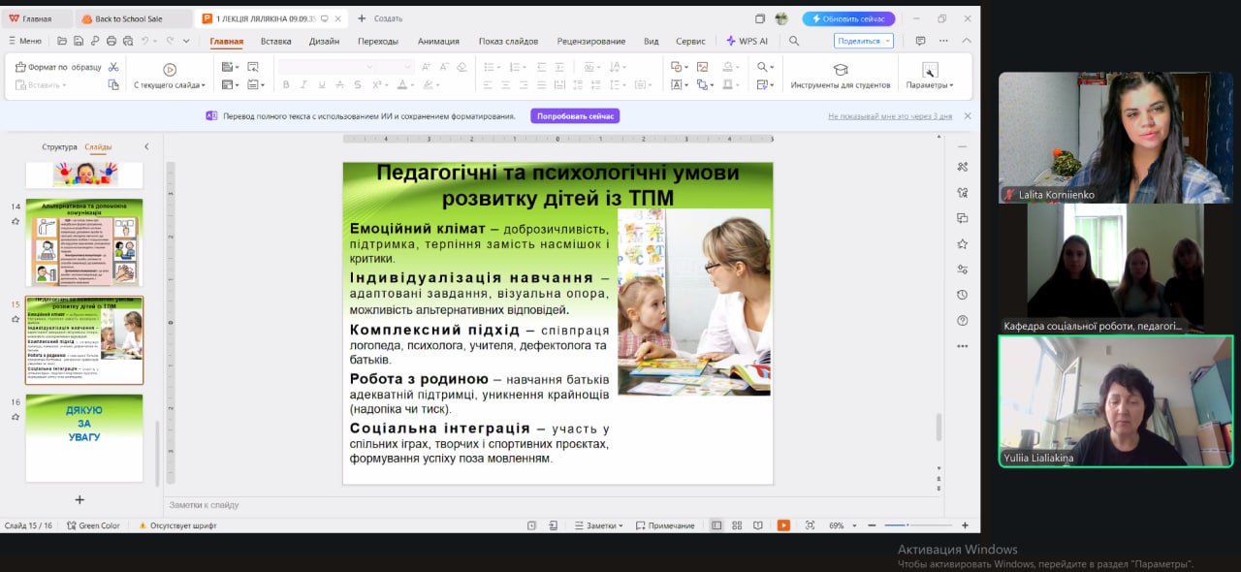
Task: Click Не показывай мне это link
Action: (x=890, y=116)
